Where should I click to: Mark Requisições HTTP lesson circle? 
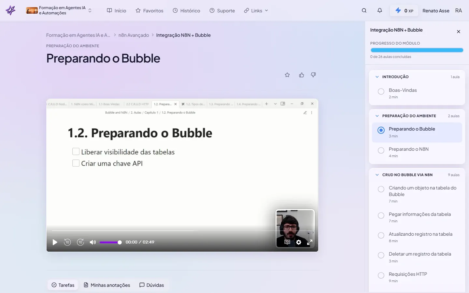pos(381,275)
